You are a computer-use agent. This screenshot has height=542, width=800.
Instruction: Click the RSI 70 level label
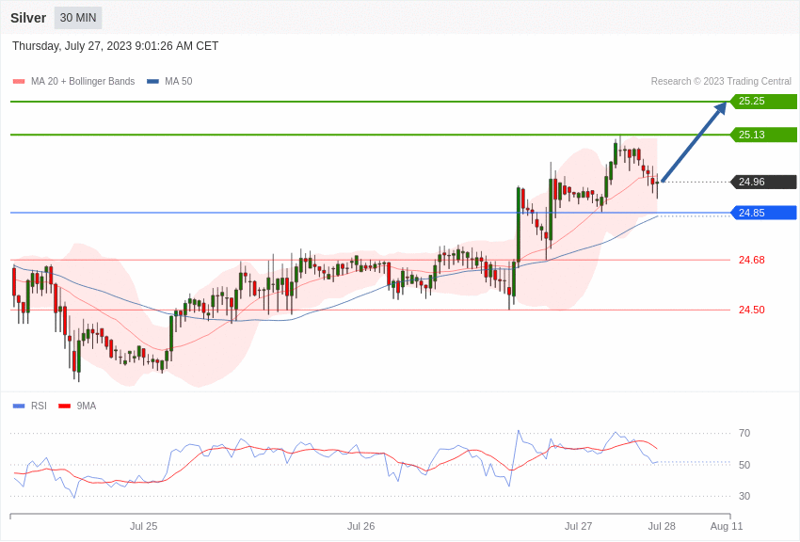pos(744,434)
